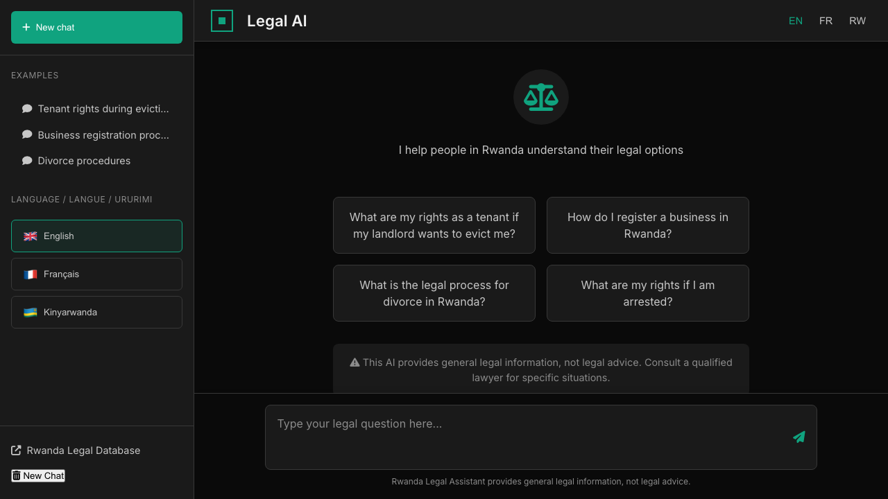Click the scales of justice logo icon

coord(540,97)
